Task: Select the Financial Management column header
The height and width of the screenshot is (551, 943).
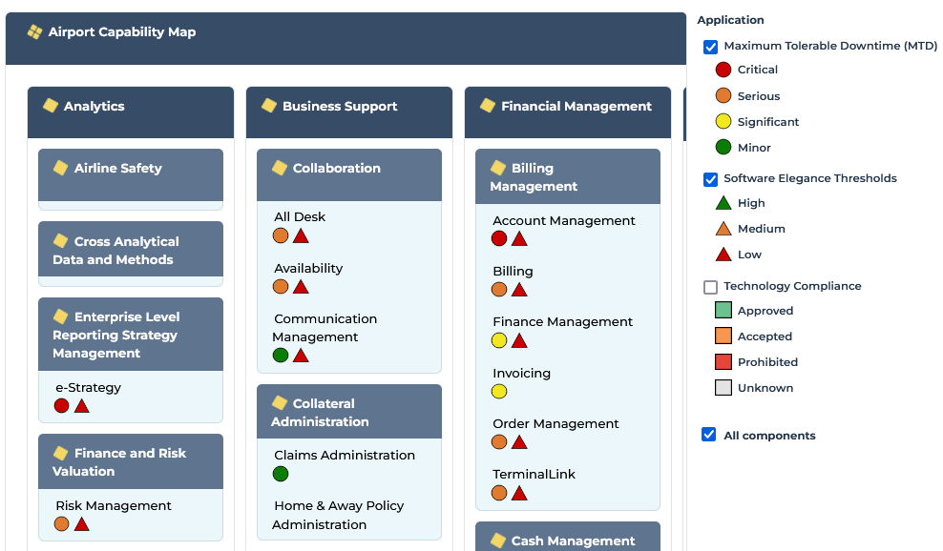Action: (567, 107)
